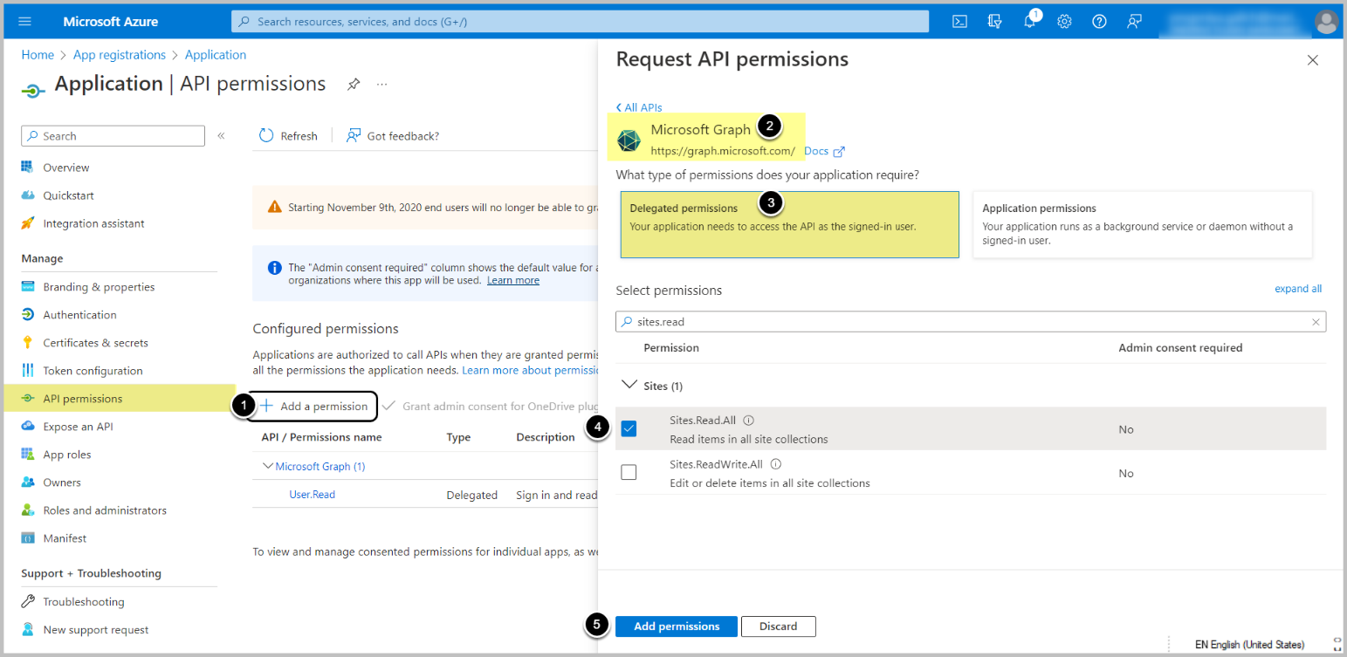Viewport: 1347px width, 657px height.
Task: Open the notifications bell icon
Action: tap(1029, 22)
